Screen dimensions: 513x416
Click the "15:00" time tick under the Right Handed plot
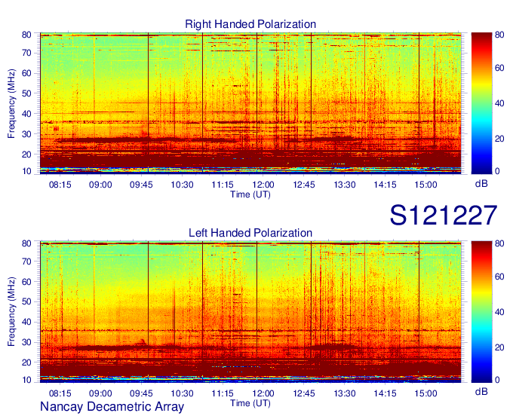tap(425, 185)
